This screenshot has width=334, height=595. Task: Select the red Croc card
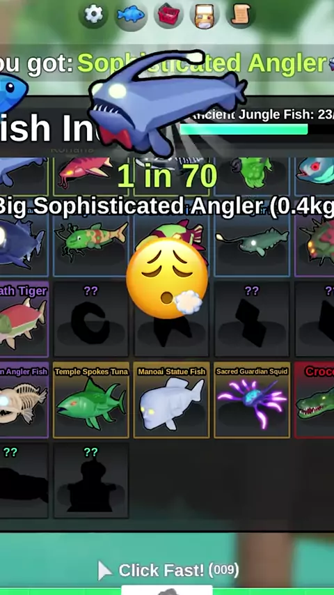[x=315, y=401]
